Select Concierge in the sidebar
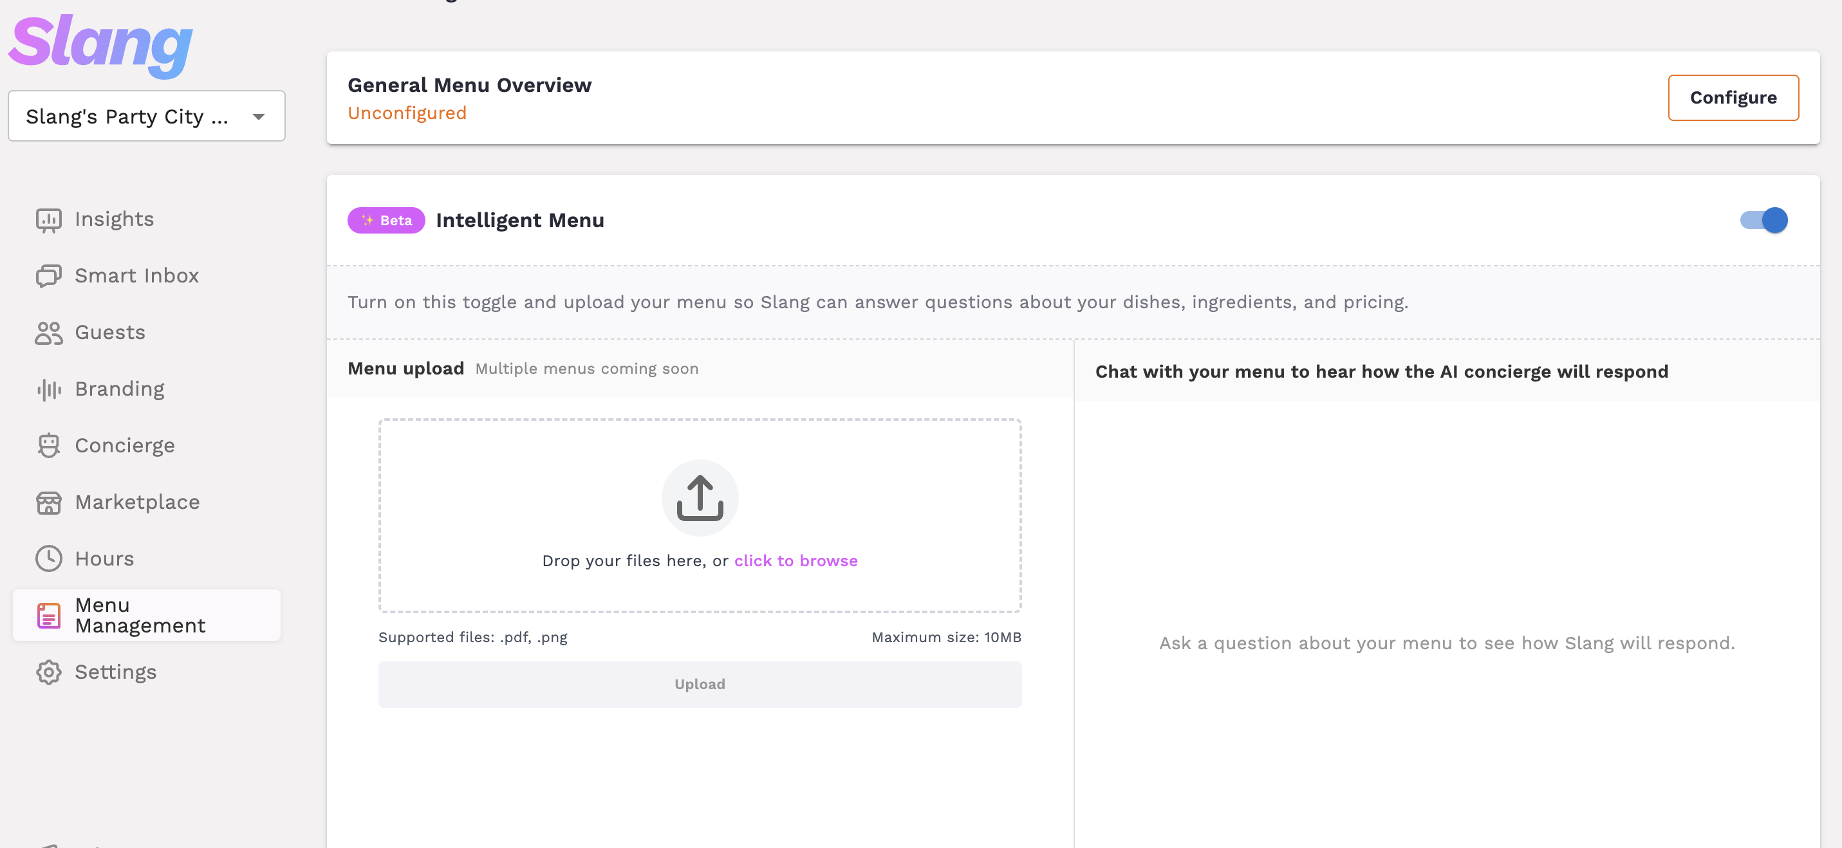 tap(146, 445)
